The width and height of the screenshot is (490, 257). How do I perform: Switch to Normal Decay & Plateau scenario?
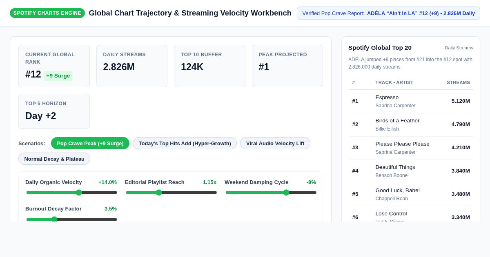click(54, 159)
